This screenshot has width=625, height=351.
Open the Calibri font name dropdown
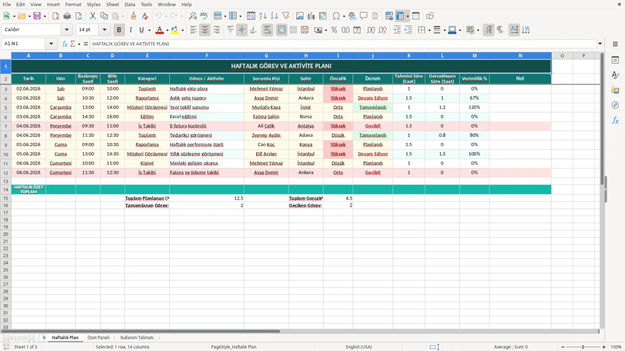point(67,30)
